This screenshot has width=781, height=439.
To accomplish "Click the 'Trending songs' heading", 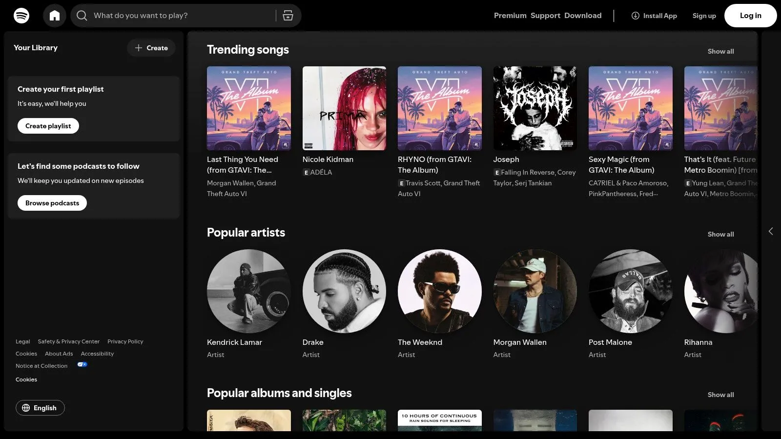I will (x=248, y=50).
